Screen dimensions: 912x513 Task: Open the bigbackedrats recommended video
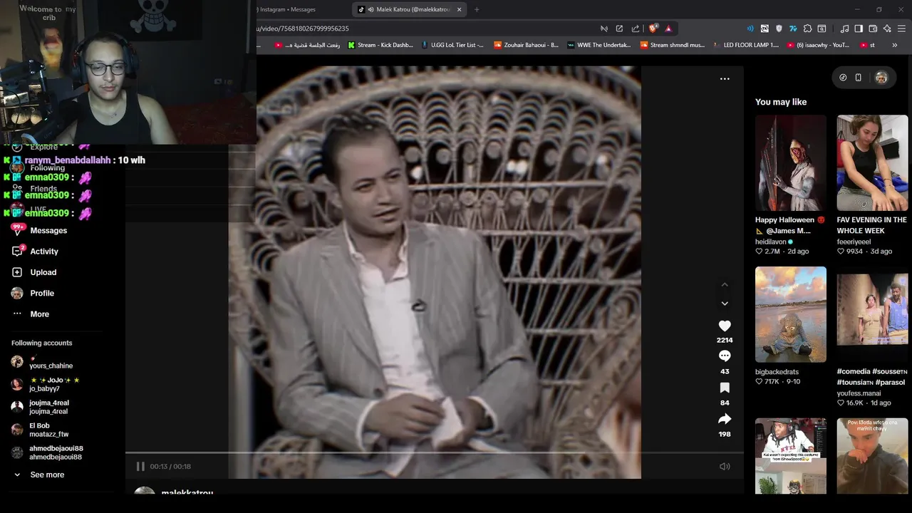tap(791, 314)
